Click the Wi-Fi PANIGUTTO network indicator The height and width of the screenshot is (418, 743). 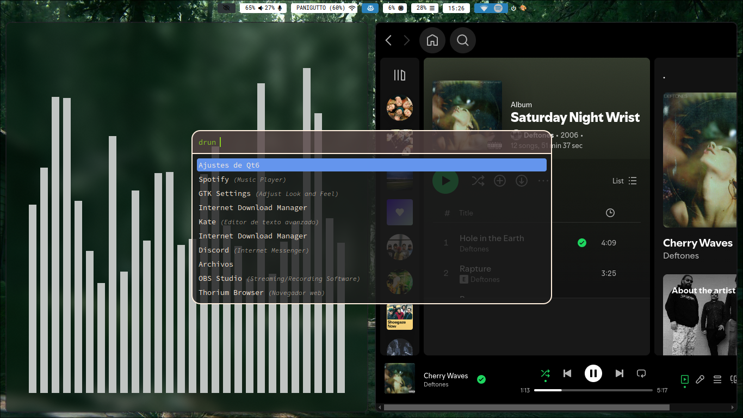325,8
